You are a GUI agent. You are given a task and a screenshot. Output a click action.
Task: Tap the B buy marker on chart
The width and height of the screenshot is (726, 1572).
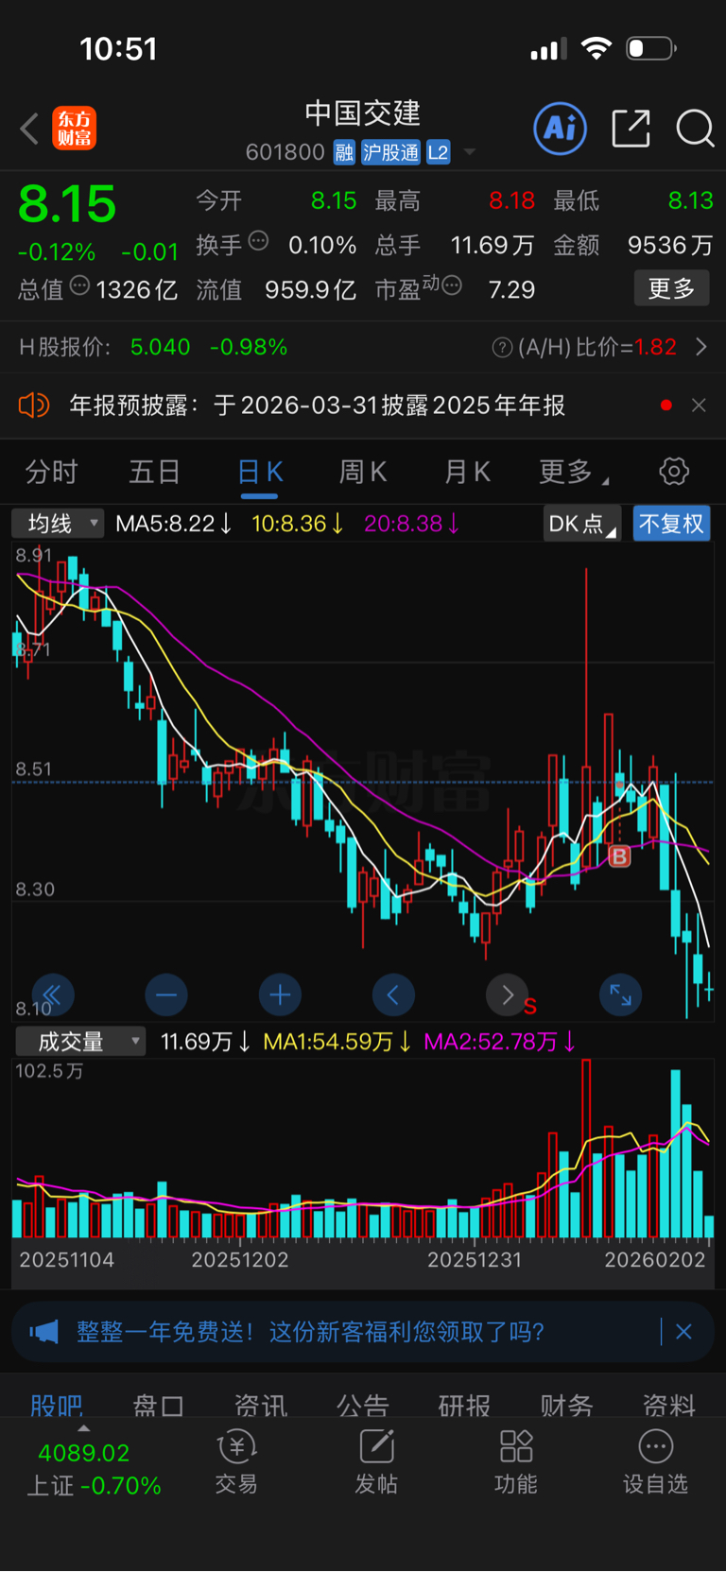tap(619, 856)
